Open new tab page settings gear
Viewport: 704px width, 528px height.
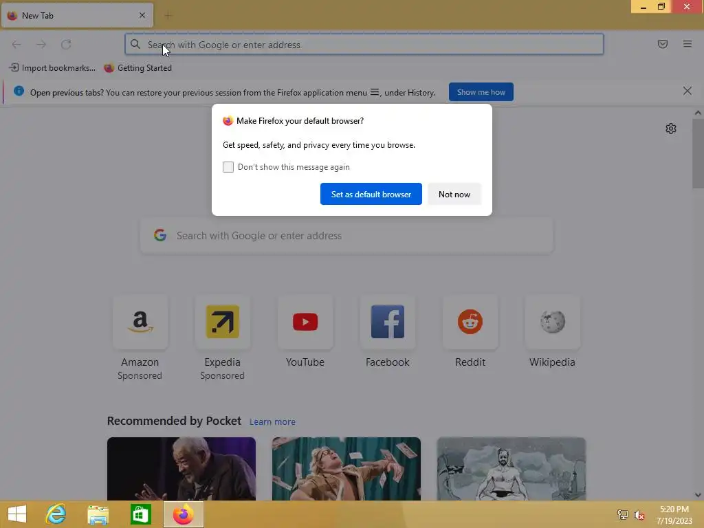pyautogui.click(x=671, y=129)
